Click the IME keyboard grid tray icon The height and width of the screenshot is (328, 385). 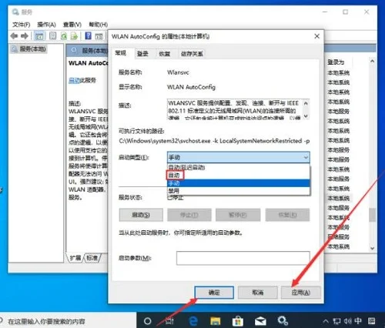pos(371,321)
